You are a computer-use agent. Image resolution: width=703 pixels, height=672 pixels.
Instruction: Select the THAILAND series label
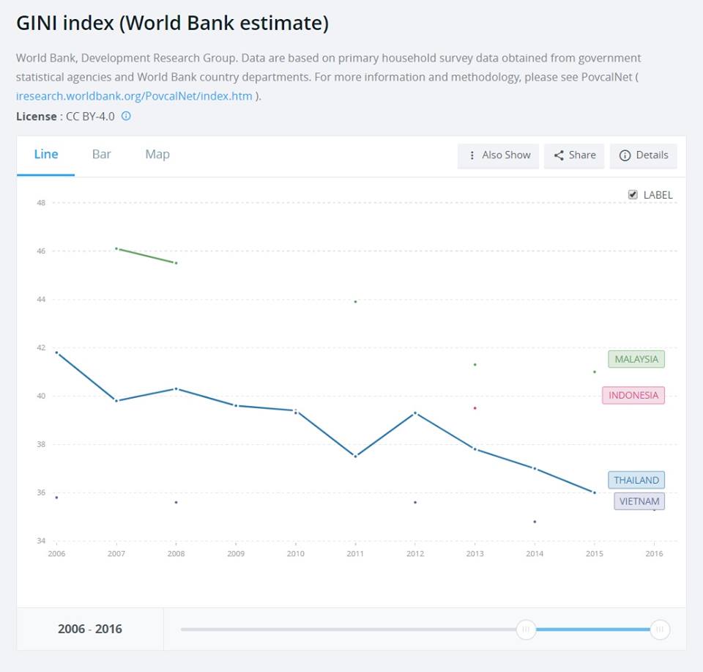[636, 480]
